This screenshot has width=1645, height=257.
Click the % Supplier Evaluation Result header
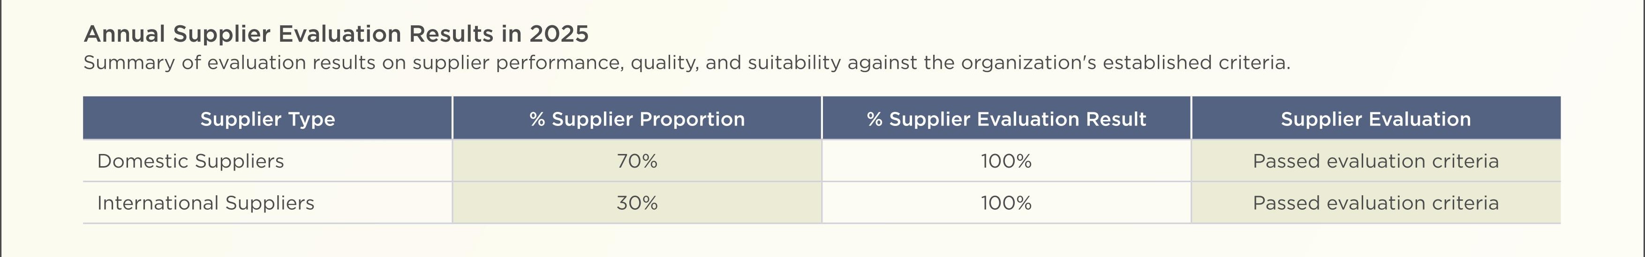pyautogui.click(x=1006, y=118)
